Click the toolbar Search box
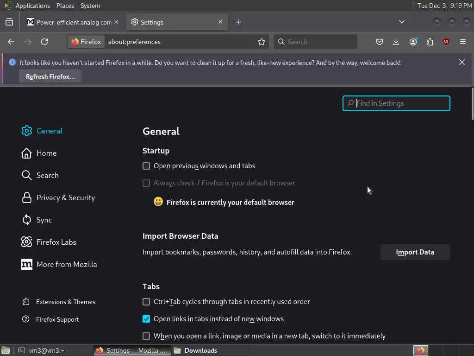This screenshot has height=356, width=474. coord(315,42)
